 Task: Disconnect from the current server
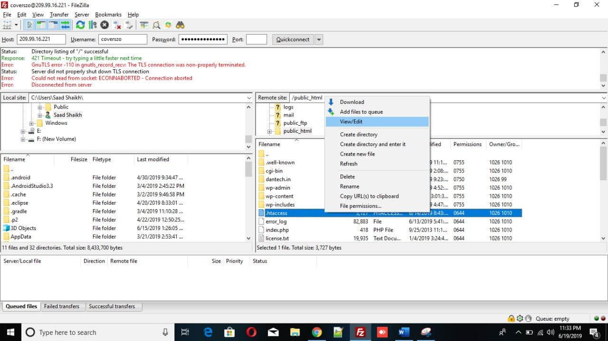click(x=116, y=25)
